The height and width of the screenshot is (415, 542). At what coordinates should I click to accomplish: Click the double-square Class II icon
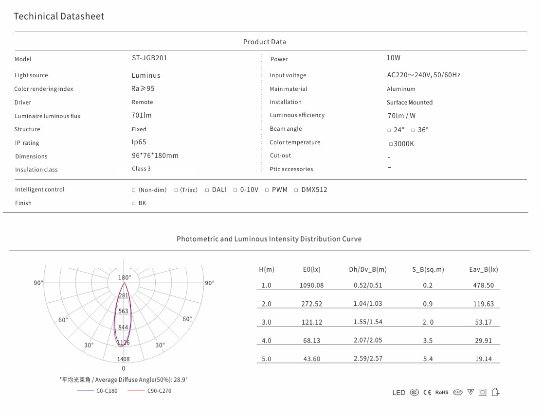pos(483,393)
